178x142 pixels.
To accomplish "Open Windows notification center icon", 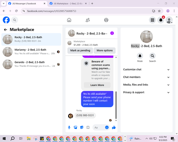I will coord(173,139).
